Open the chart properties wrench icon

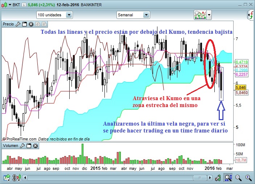[218, 178]
